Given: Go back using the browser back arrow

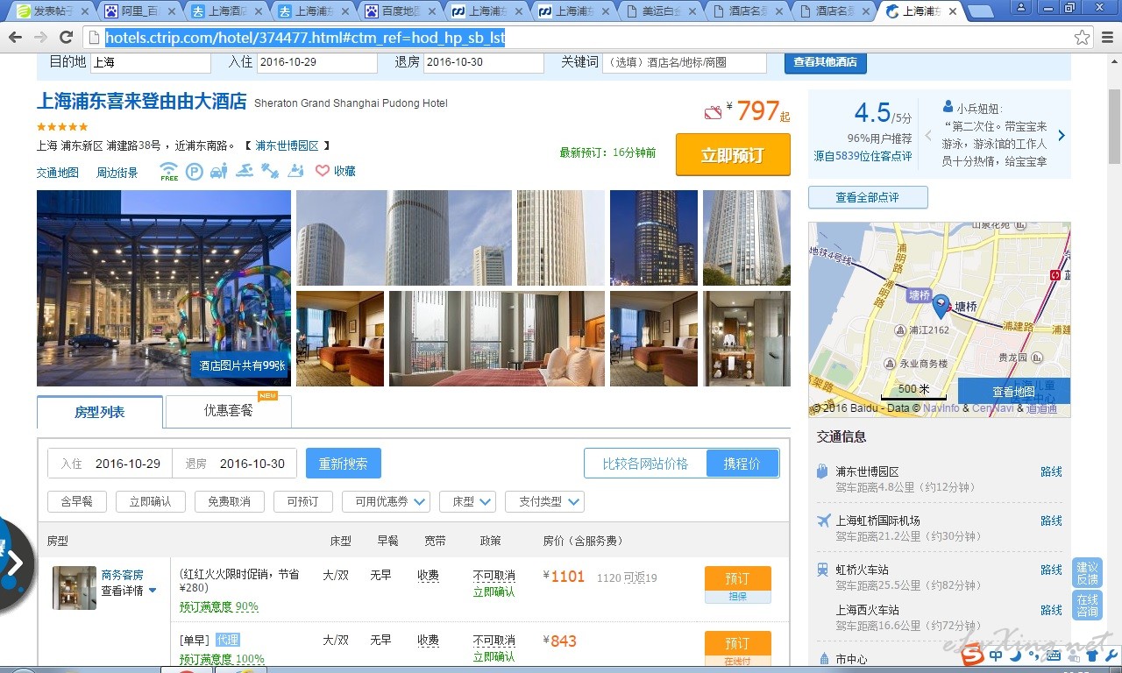Looking at the screenshot, I should pyautogui.click(x=15, y=38).
